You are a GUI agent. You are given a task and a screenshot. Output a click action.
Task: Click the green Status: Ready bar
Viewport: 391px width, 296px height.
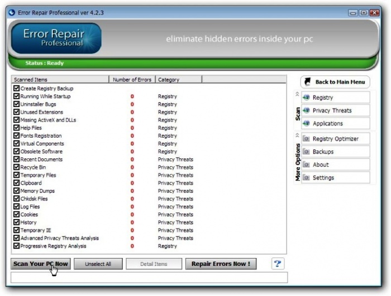point(193,63)
